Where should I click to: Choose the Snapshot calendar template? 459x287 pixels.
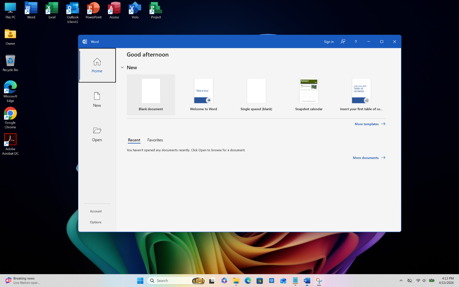[309, 95]
